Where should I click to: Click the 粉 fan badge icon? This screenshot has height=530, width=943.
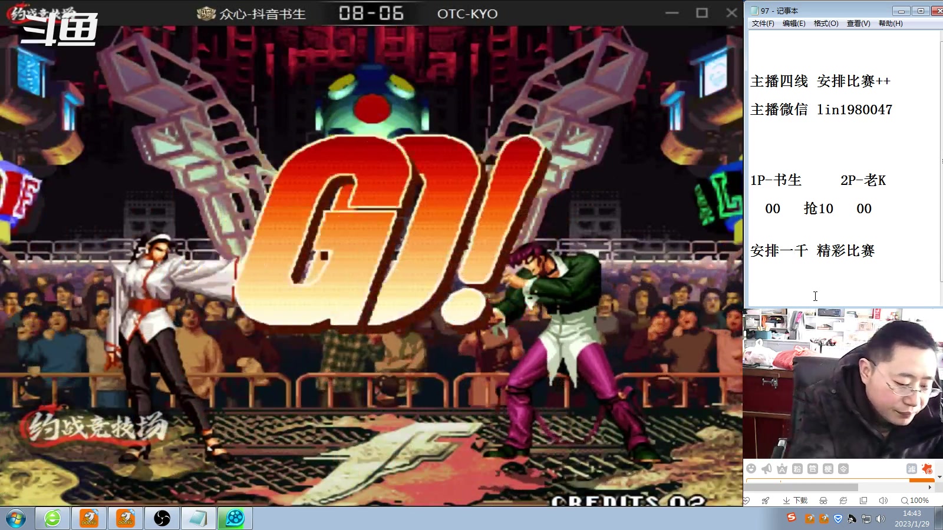797,469
